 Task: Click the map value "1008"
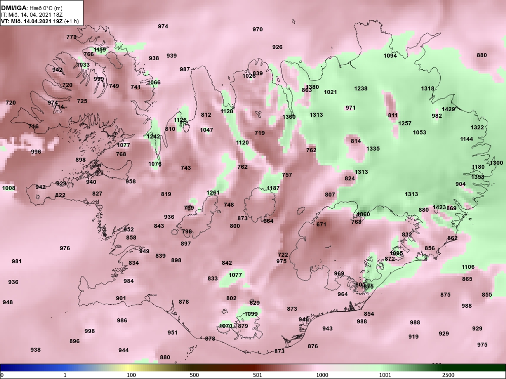click(9, 188)
